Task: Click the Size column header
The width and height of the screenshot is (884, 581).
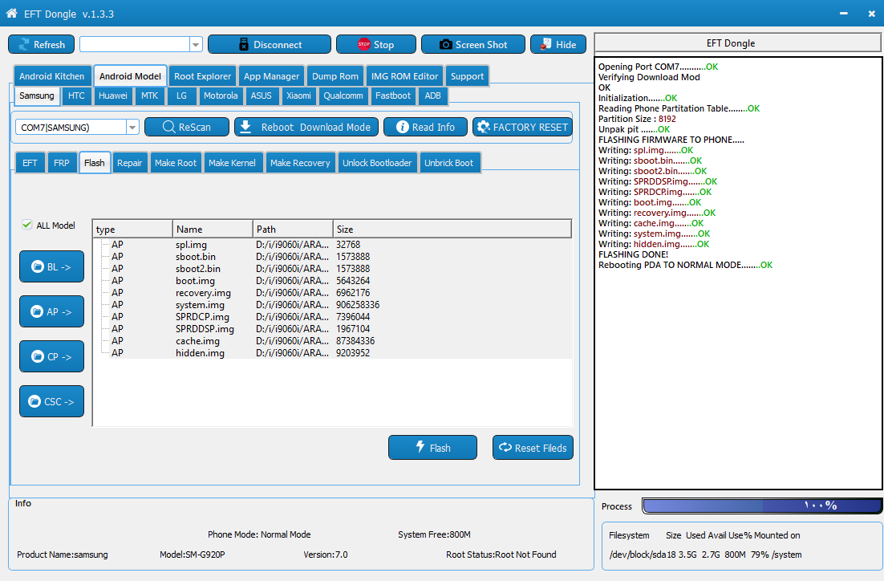Action: pyautogui.click(x=452, y=229)
